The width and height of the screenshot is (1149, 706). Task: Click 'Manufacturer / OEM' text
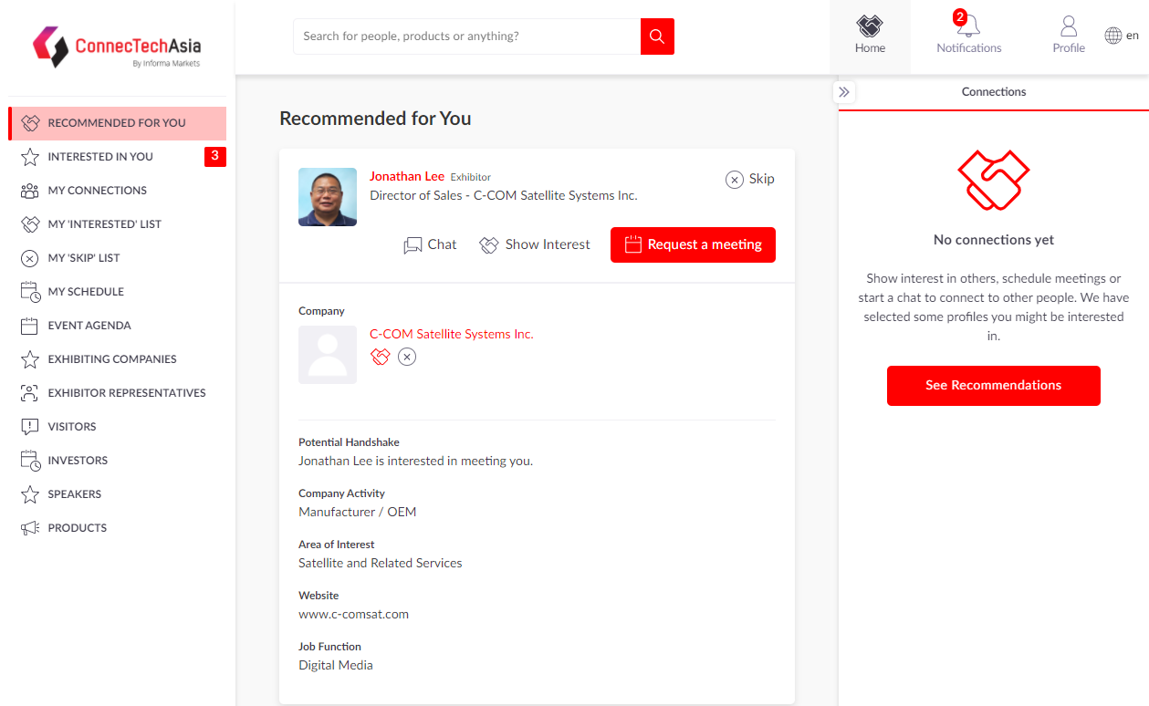pyautogui.click(x=357, y=513)
